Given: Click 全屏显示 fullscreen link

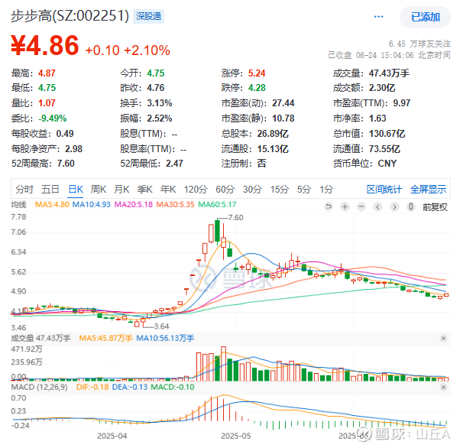Looking at the screenshot, I should tap(428, 189).
